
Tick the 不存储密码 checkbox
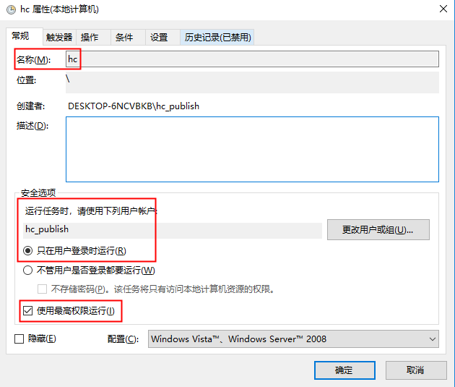pyautogui.click(x=43, y=289)
